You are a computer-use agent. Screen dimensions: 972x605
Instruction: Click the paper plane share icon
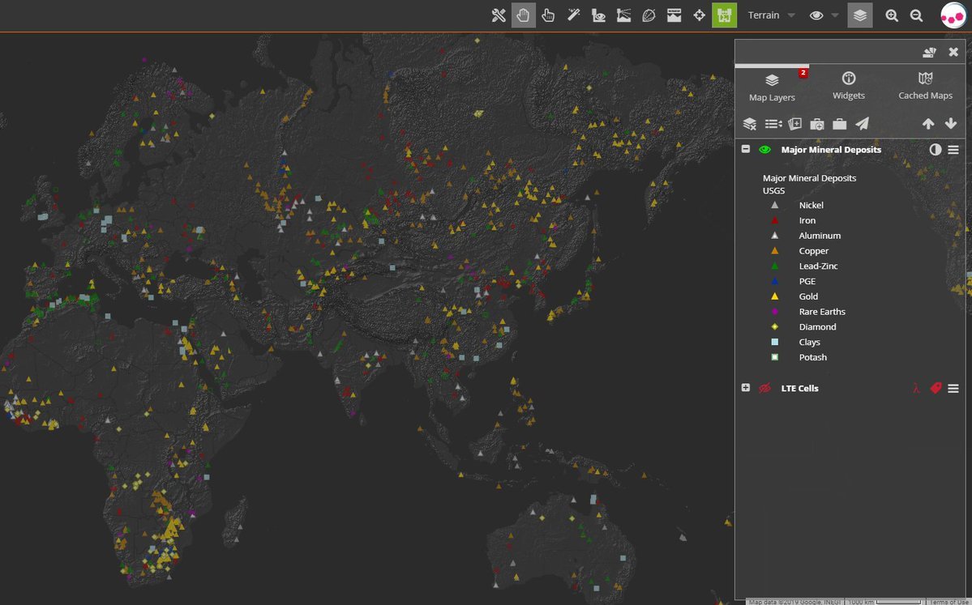tap(863, 124)
